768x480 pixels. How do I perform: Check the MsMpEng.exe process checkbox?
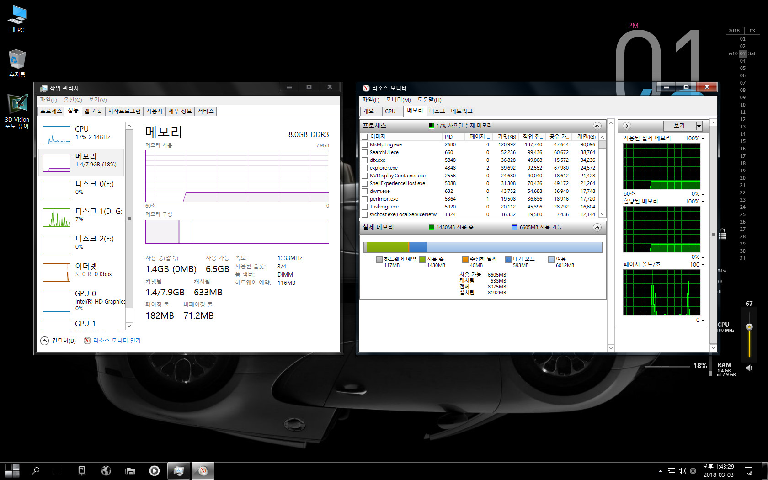pyautogui.click(x=364, y=144)
